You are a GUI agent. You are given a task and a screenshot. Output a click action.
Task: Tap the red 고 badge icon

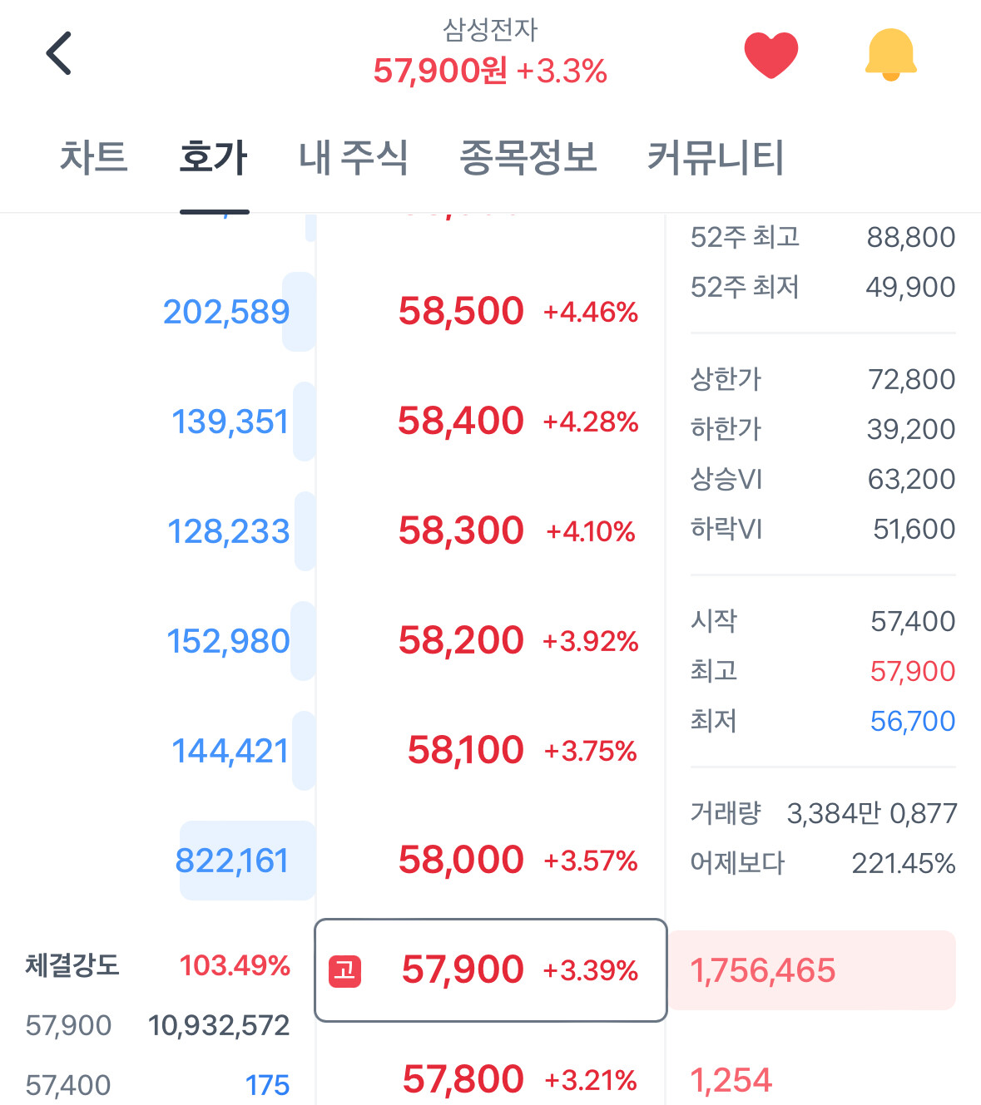coord(345,970)
